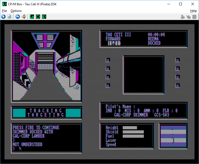Click the green 'C>' drive icon

coord(38,17)
